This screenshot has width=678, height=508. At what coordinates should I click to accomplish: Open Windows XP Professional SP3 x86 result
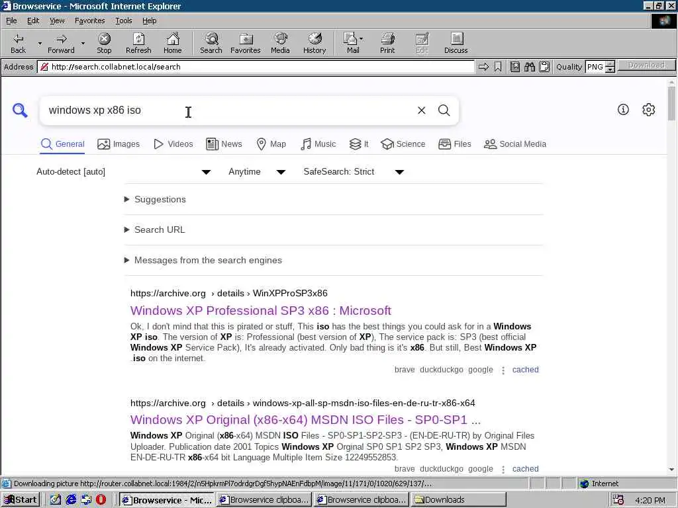tap(261, 311)
